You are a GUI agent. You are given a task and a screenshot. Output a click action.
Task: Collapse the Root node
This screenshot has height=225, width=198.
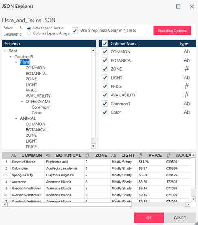(x=5, y=51)
